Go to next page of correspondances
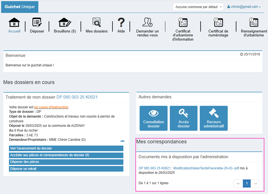The height and width of the screenshot is (194, 268). pos(255,184)
